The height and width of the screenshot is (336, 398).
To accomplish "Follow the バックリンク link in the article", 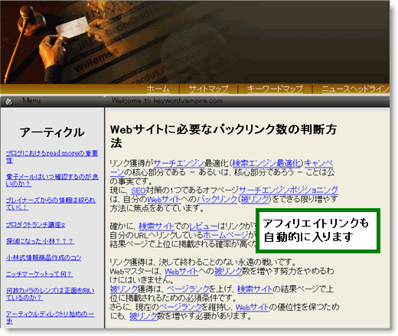I will pyautogui.click(x=217, y=199).
